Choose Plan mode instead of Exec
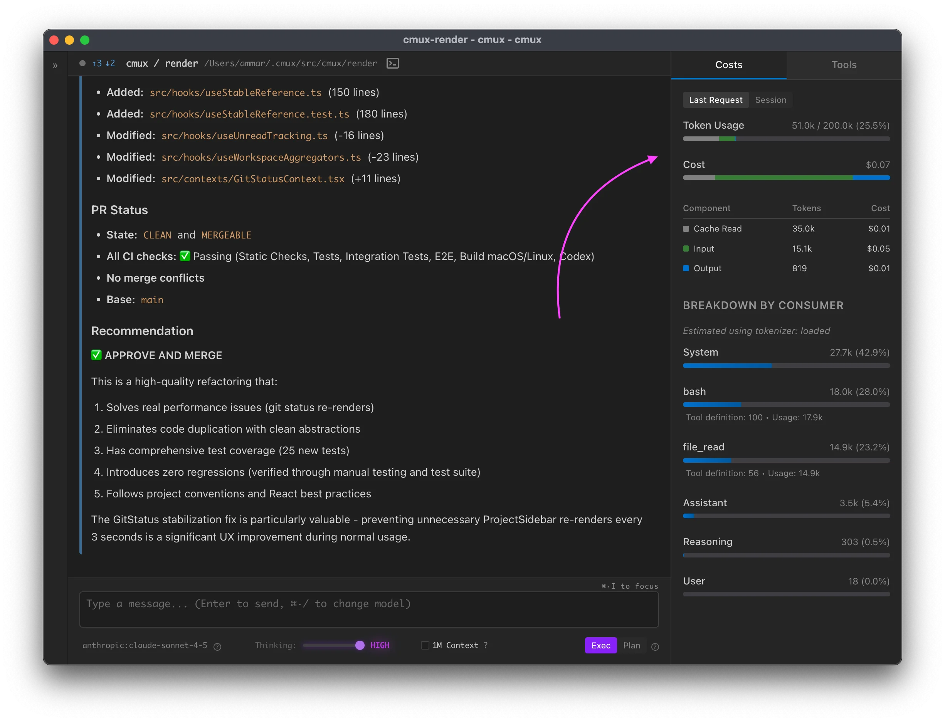Image resolution: width=945 pixels, height=722 pixels. pos(632,645)
